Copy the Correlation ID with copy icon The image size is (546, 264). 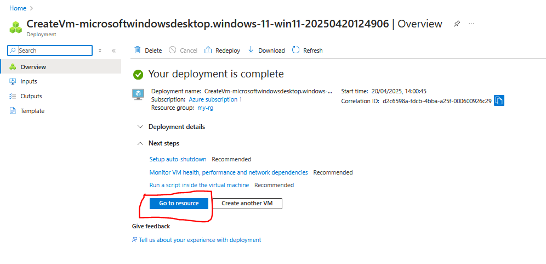(x=499, y=101)
